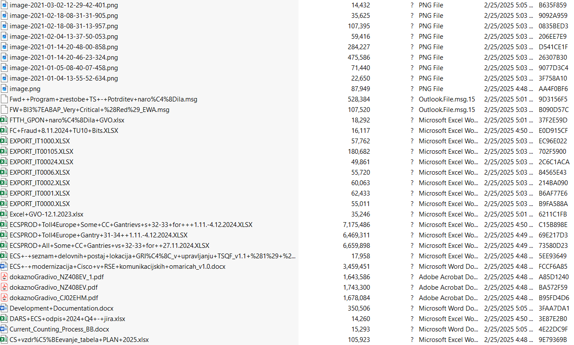
Task: Click the Excel icon beside FTTH_GPON+naro%C4%8Dila+GVO.xlsx
Action: click(4, 120)
